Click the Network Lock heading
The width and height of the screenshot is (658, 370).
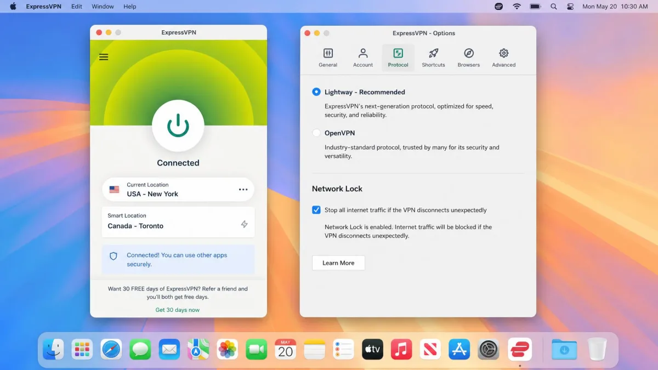pos(337,189)
